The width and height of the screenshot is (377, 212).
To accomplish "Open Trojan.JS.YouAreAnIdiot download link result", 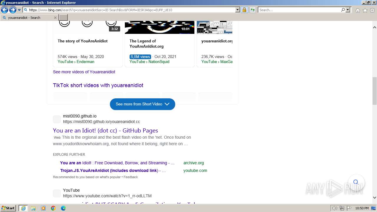I will point(113,170).
